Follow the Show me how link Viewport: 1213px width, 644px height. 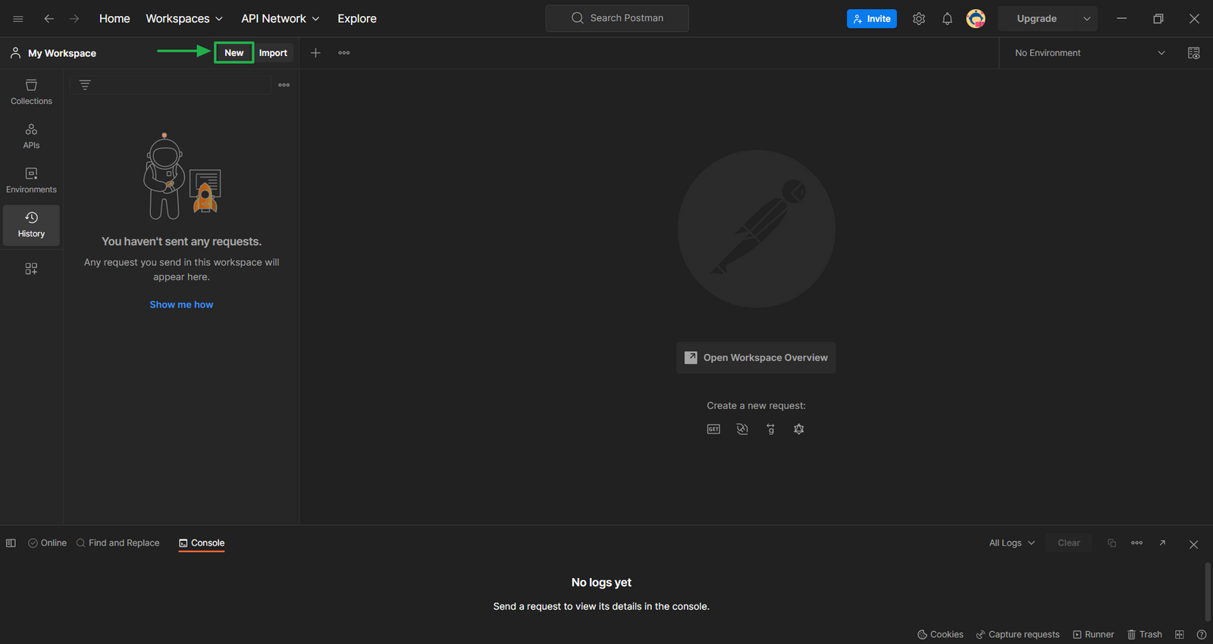pos(181,305)
